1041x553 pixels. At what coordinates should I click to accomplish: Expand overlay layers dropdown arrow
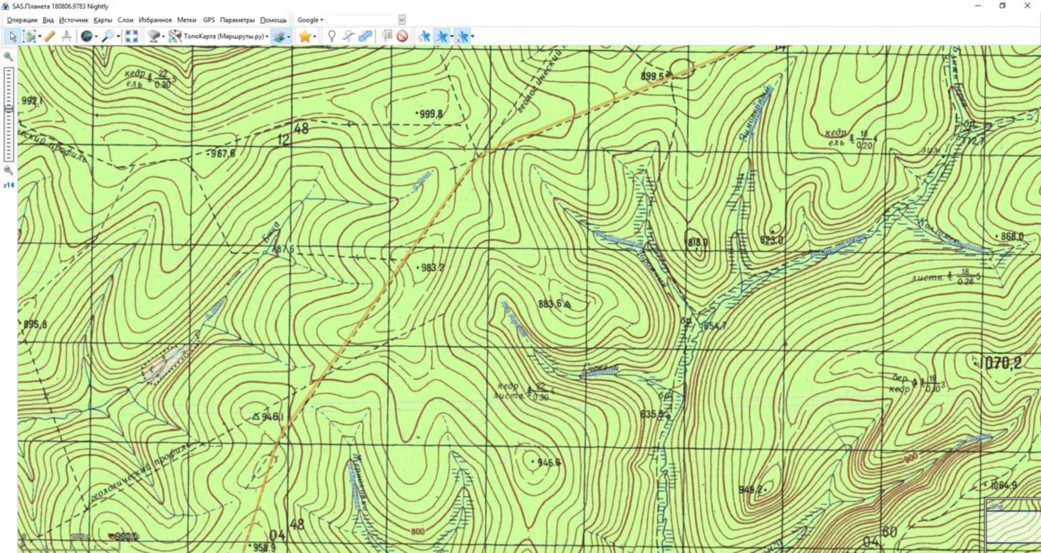tap(288, 37)
